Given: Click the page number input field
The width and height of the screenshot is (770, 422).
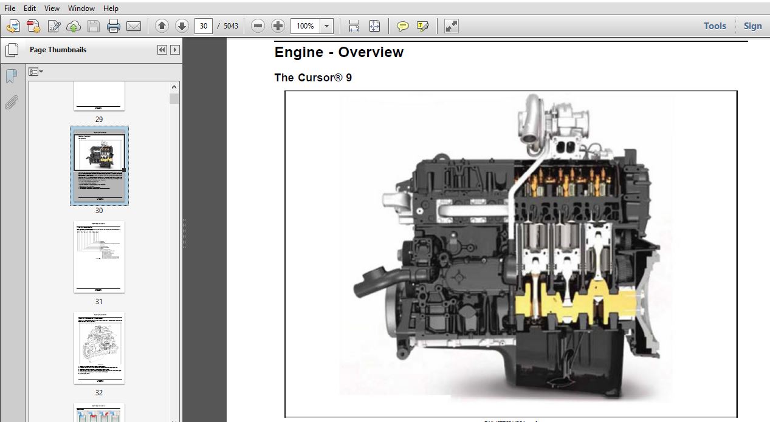Looking at the screenshot, I should (203, 26).
